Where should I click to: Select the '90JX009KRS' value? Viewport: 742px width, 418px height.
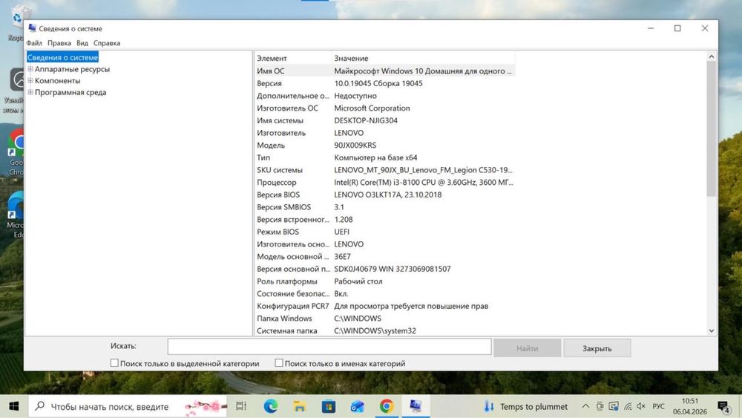(x=355, y=146)
